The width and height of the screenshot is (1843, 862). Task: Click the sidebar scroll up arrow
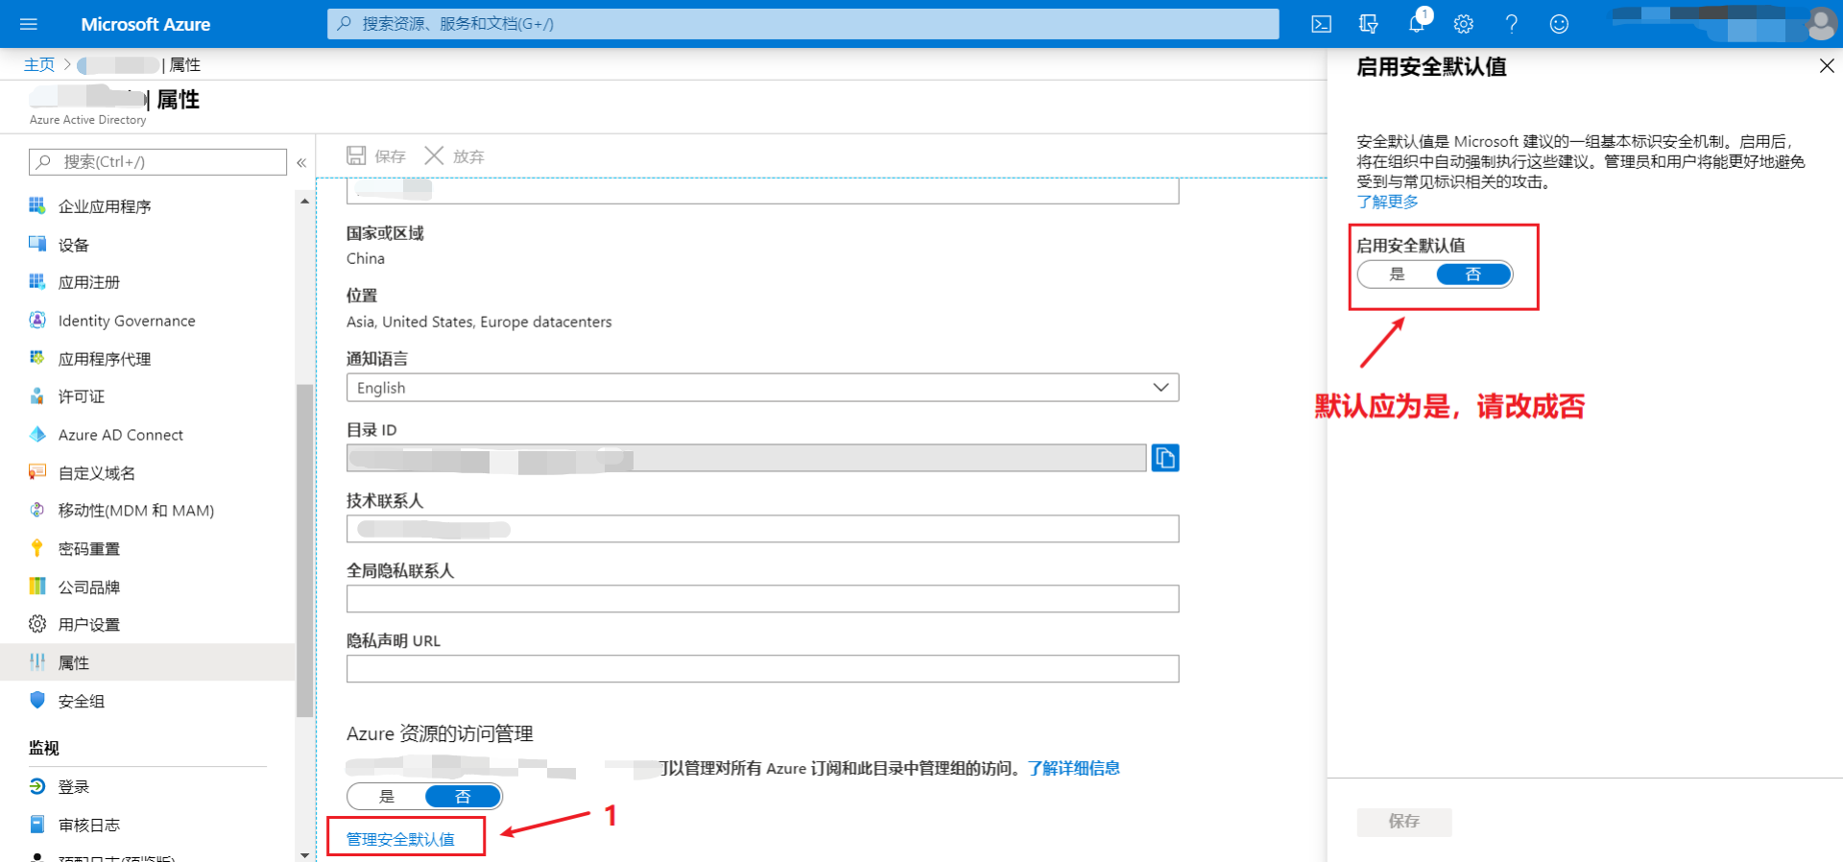(x=305, y=201)
